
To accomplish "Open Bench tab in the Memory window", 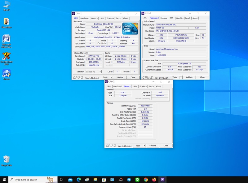I will tap(151, 86).
